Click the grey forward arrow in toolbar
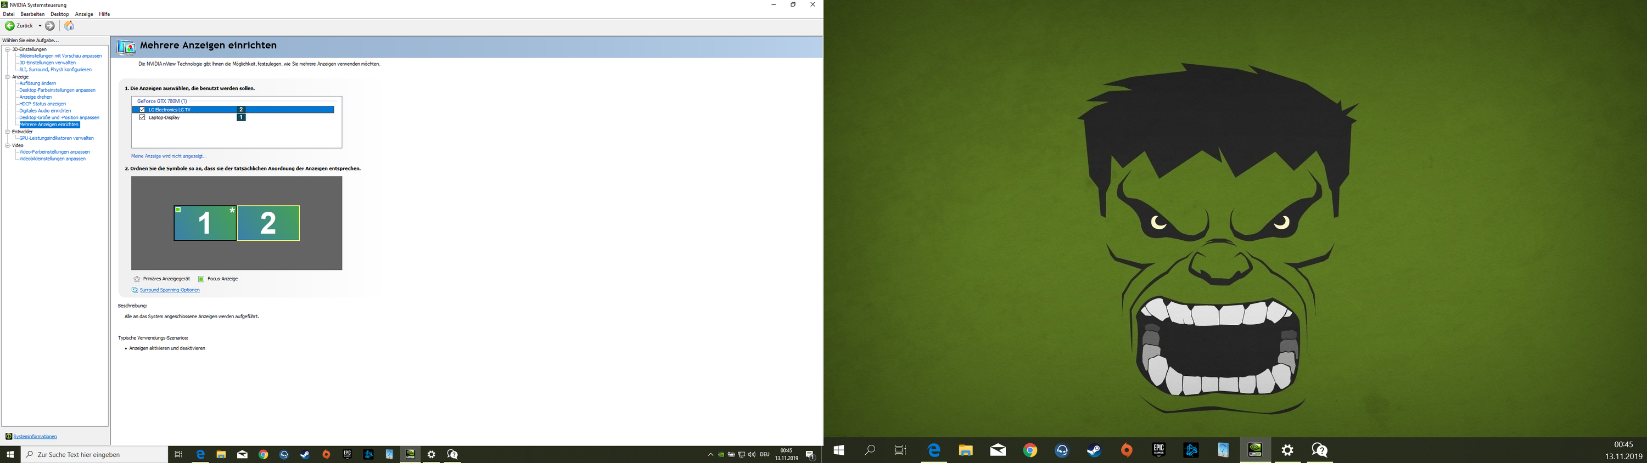Viewport: 1647px width, 463px height. pyautogui.click(x=50, y=26)
